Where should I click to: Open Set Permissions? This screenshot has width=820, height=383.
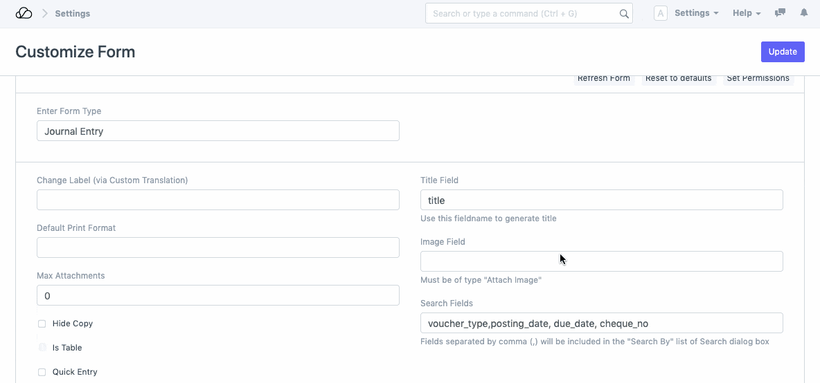[x=758, y=79]
